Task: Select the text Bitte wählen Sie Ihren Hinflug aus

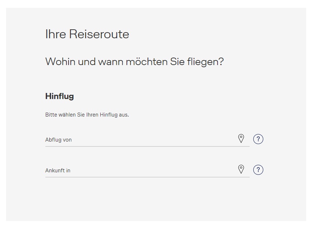Action: (87, 115)
